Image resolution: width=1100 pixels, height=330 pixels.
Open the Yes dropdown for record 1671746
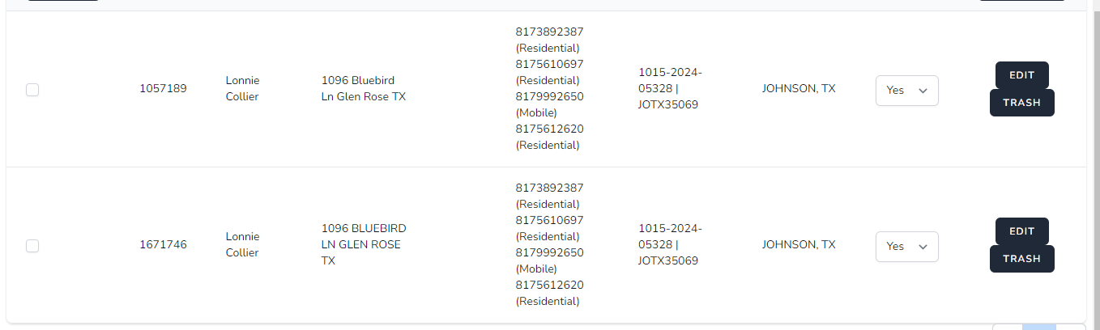(x=906, y=247)
